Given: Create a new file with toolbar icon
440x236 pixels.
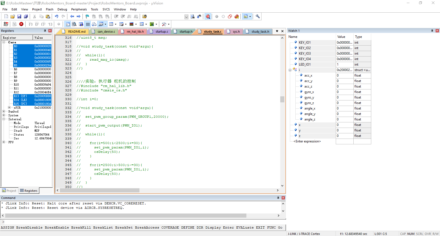Looking at the screenshot, I should point(6,16).
